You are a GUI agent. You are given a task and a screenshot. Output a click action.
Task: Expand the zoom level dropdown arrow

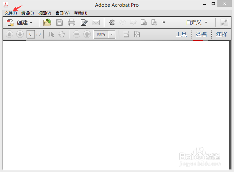pos(112,34)
